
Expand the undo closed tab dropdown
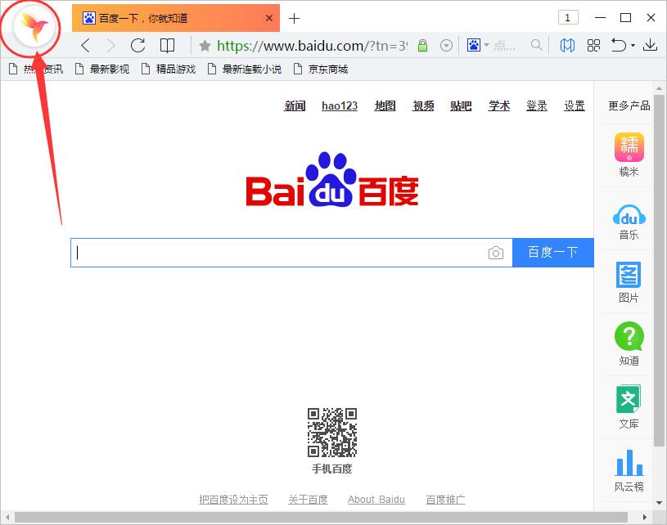[632, 46]
